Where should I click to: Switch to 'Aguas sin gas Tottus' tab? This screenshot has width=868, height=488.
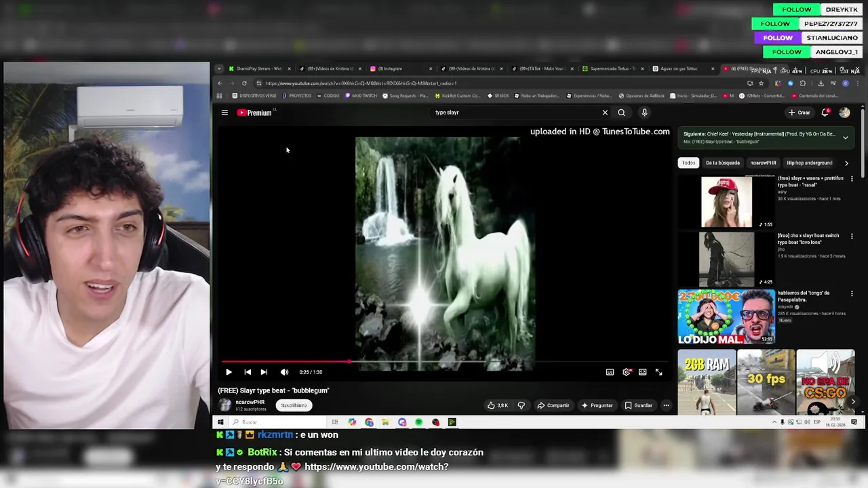tap(682, 68)
